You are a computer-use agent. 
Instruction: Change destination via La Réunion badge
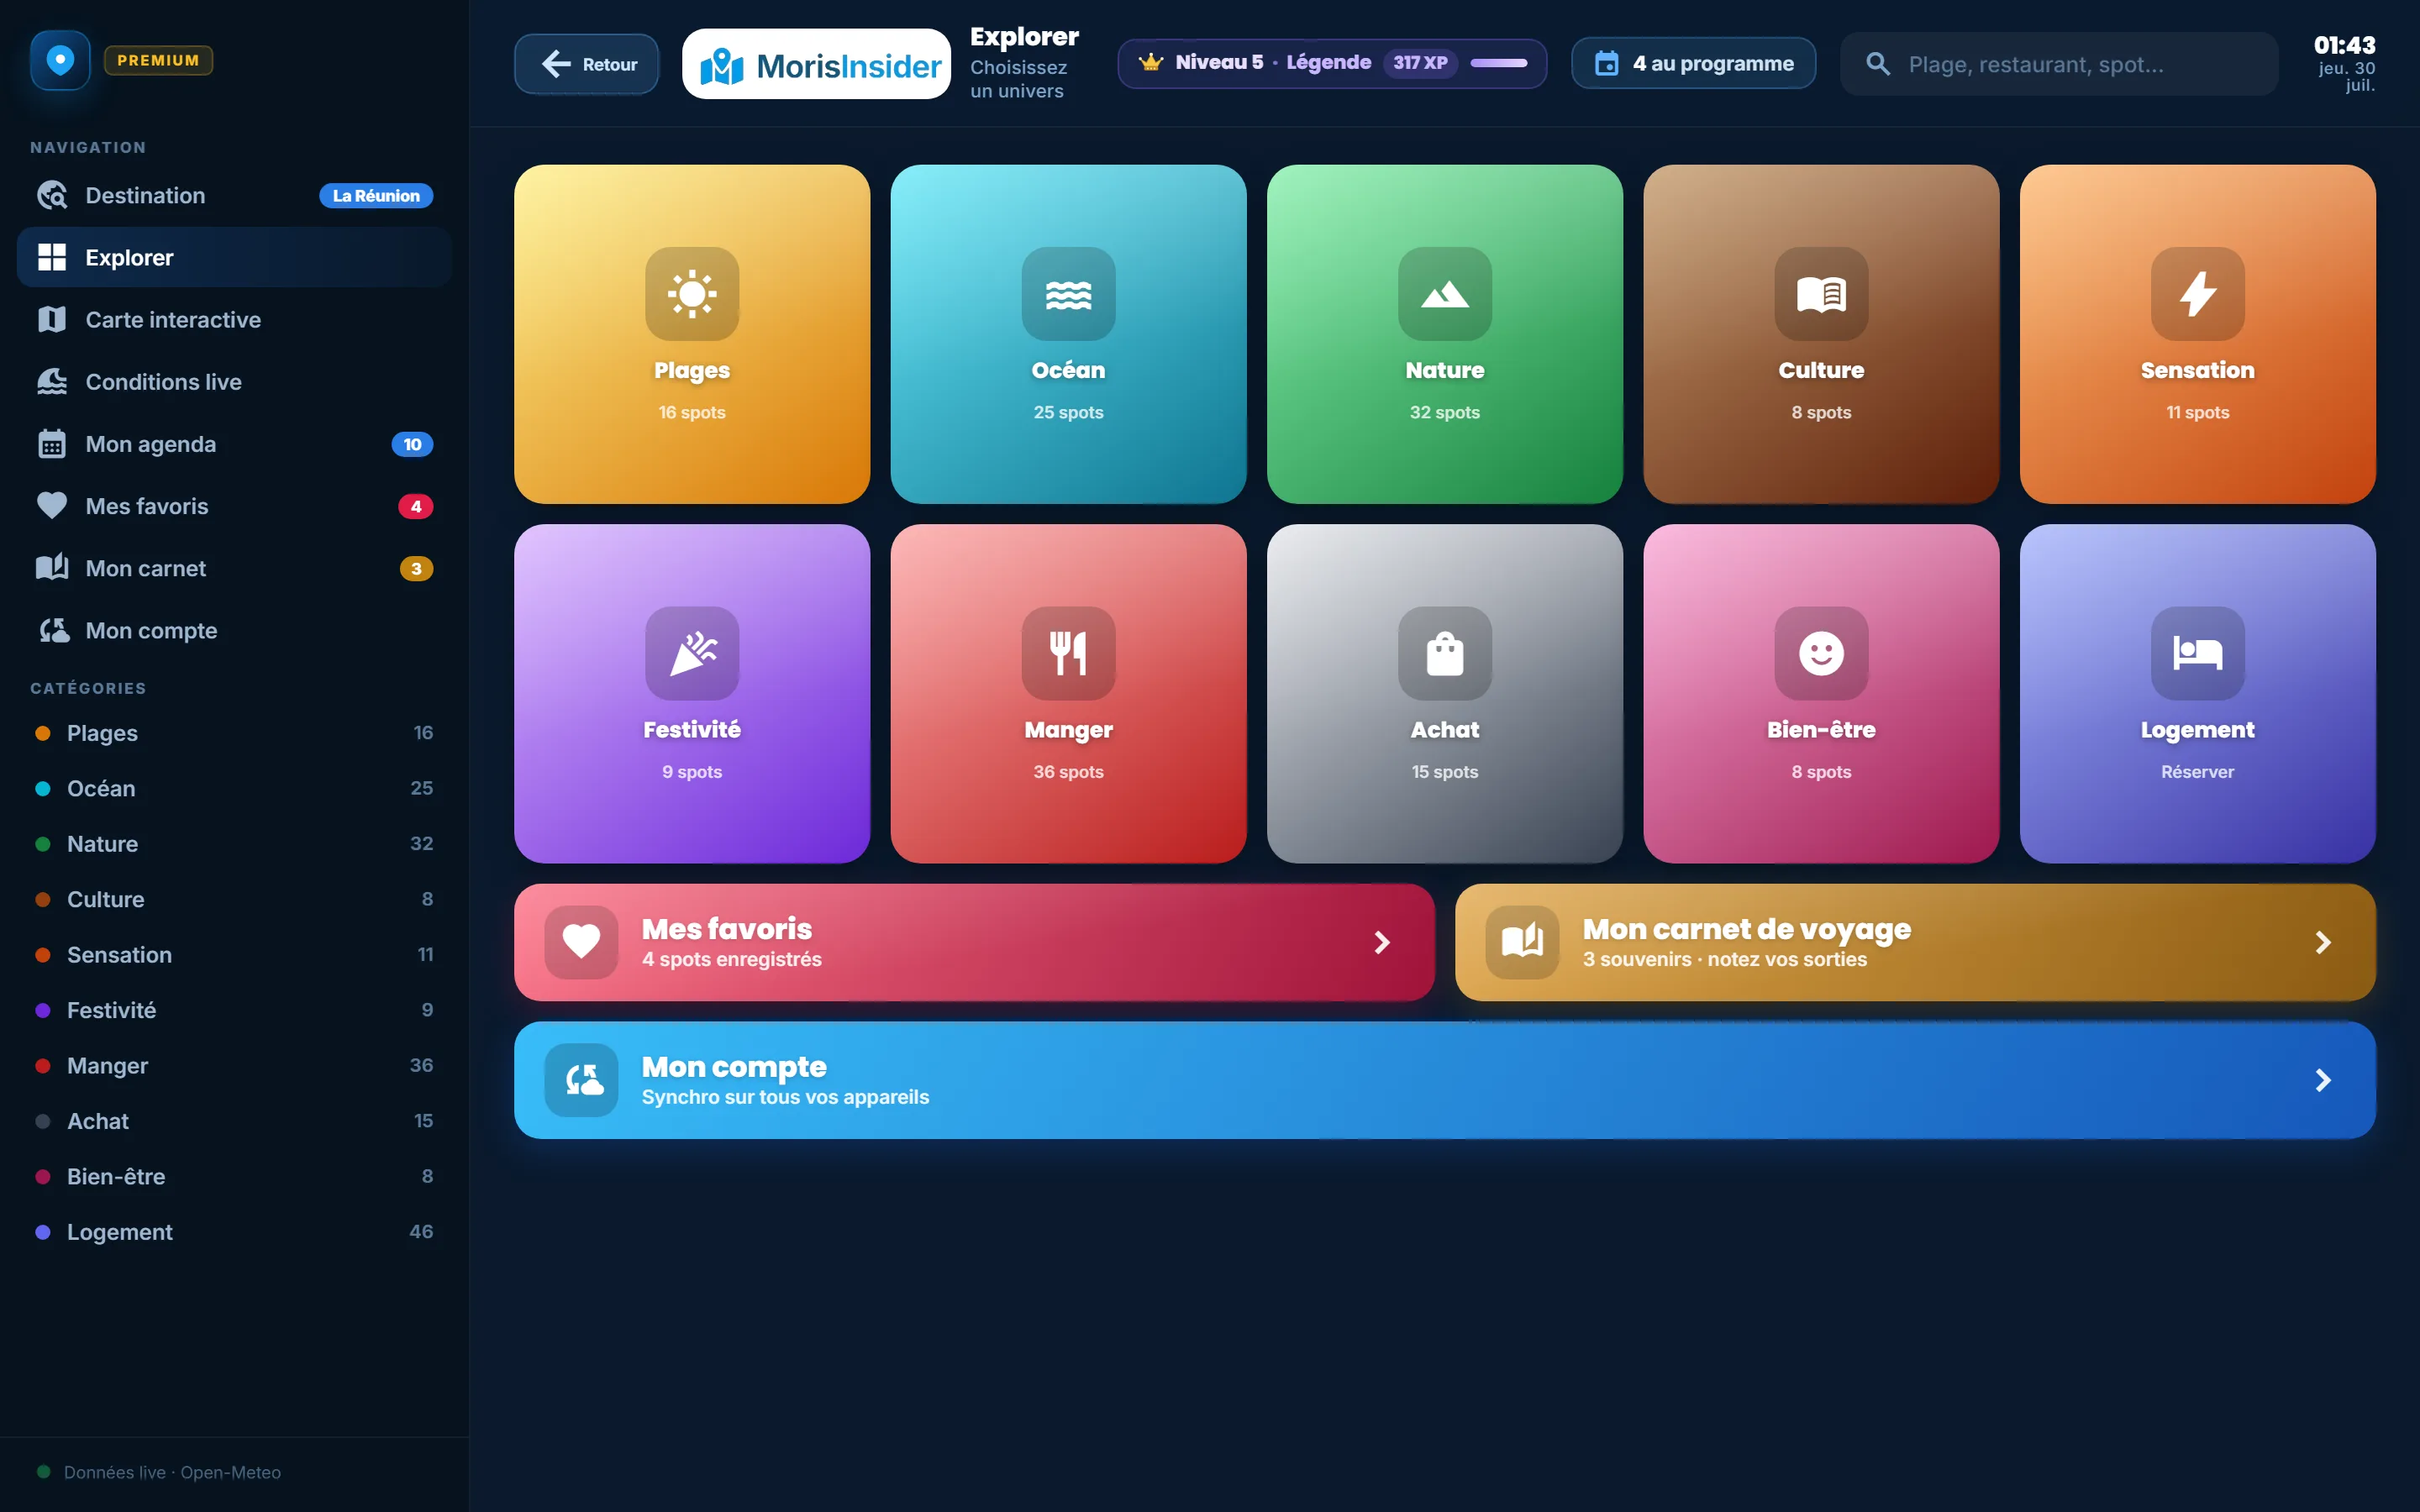tap(376, 195)
